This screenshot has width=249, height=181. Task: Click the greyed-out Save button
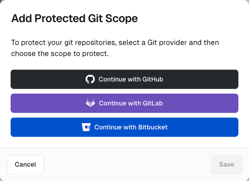point(226,164)
